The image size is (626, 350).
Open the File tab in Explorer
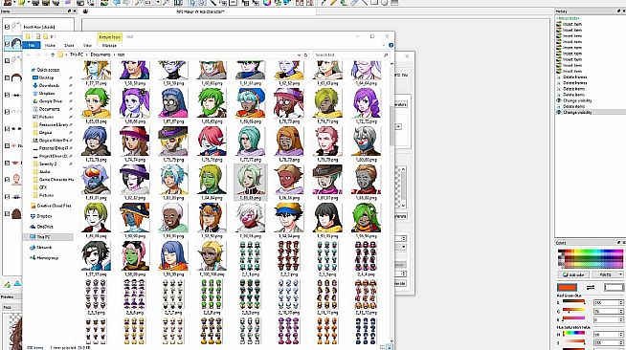[x=32, y=46]
